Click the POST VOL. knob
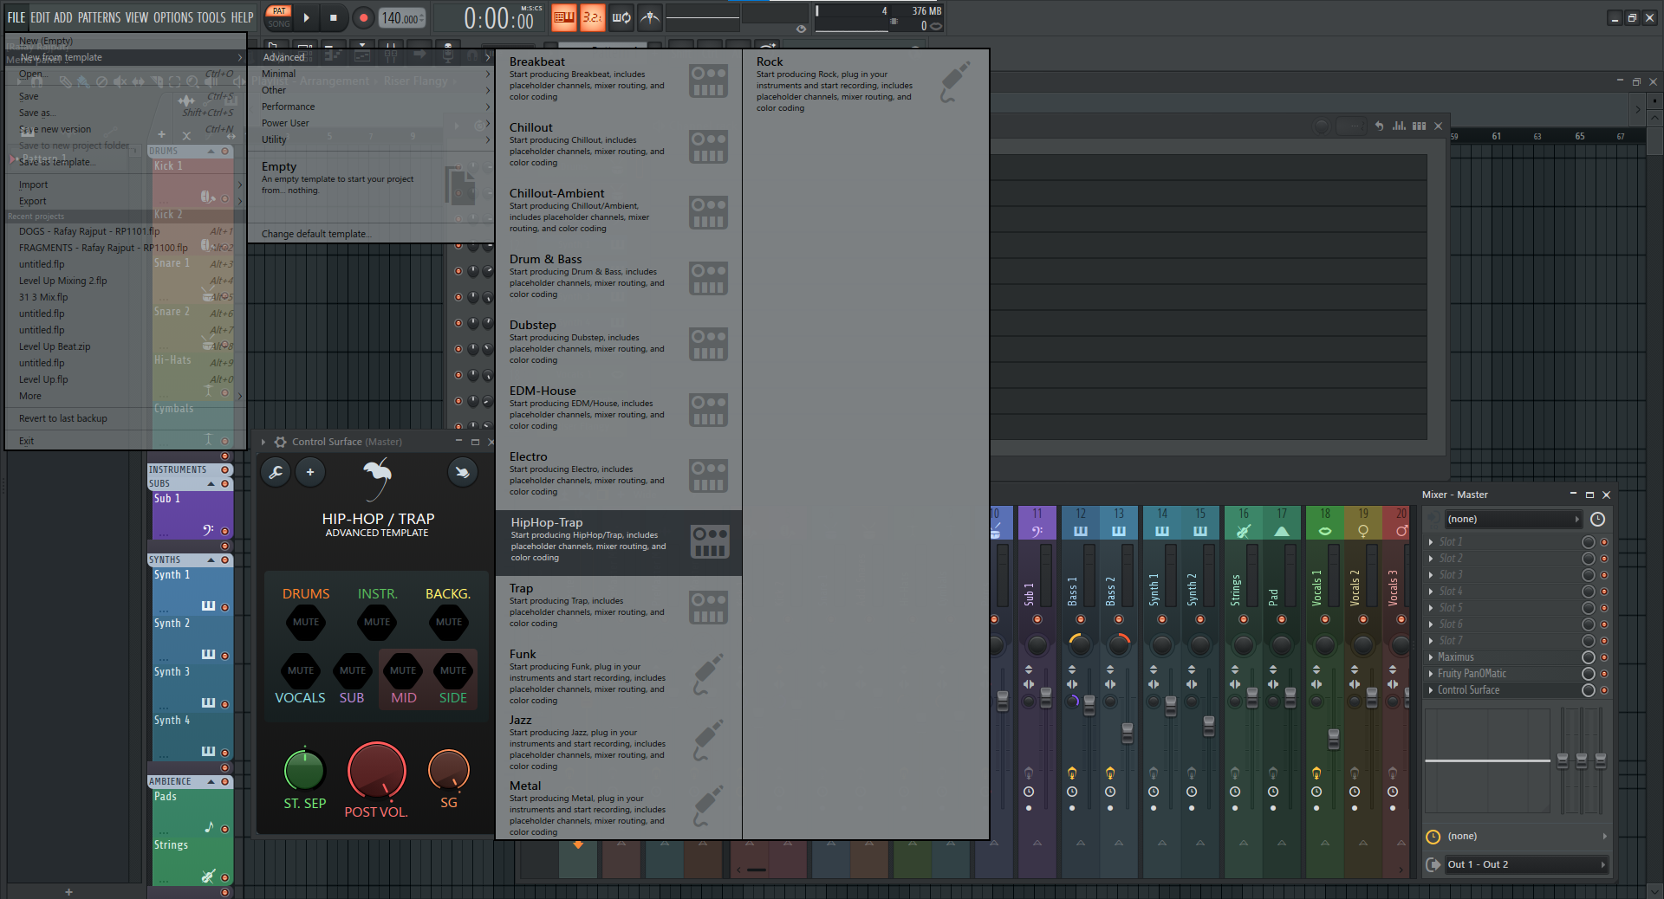This screenshot has width=1664, height=899. [376, 770]
